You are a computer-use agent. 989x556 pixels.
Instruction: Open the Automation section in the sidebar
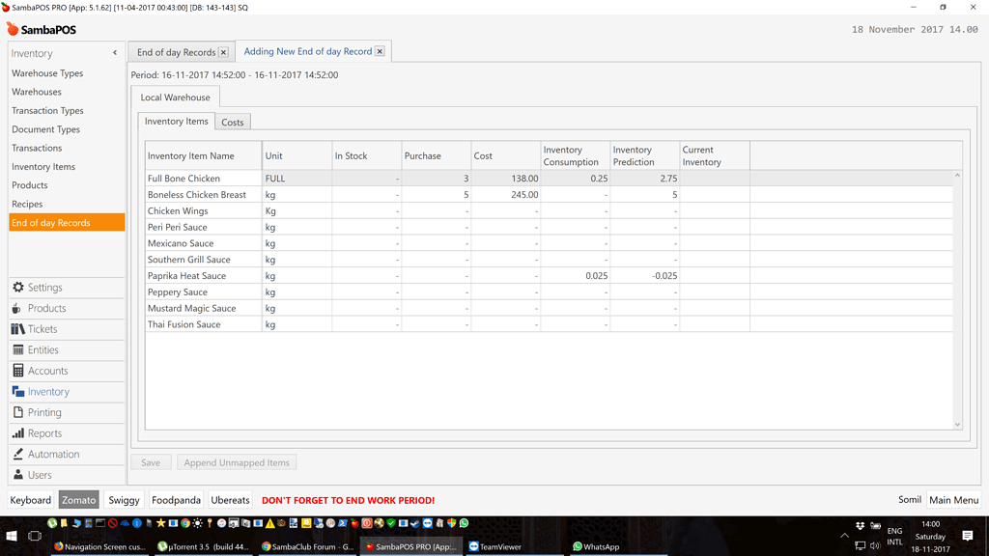tap(67, 454)
